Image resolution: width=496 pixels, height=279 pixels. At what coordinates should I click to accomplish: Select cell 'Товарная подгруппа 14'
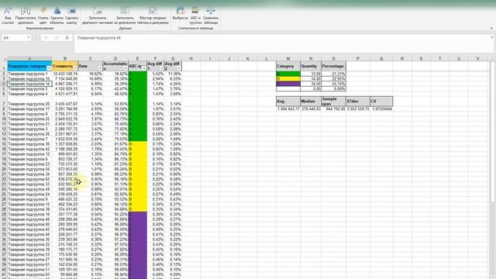(x=29, y=84)
